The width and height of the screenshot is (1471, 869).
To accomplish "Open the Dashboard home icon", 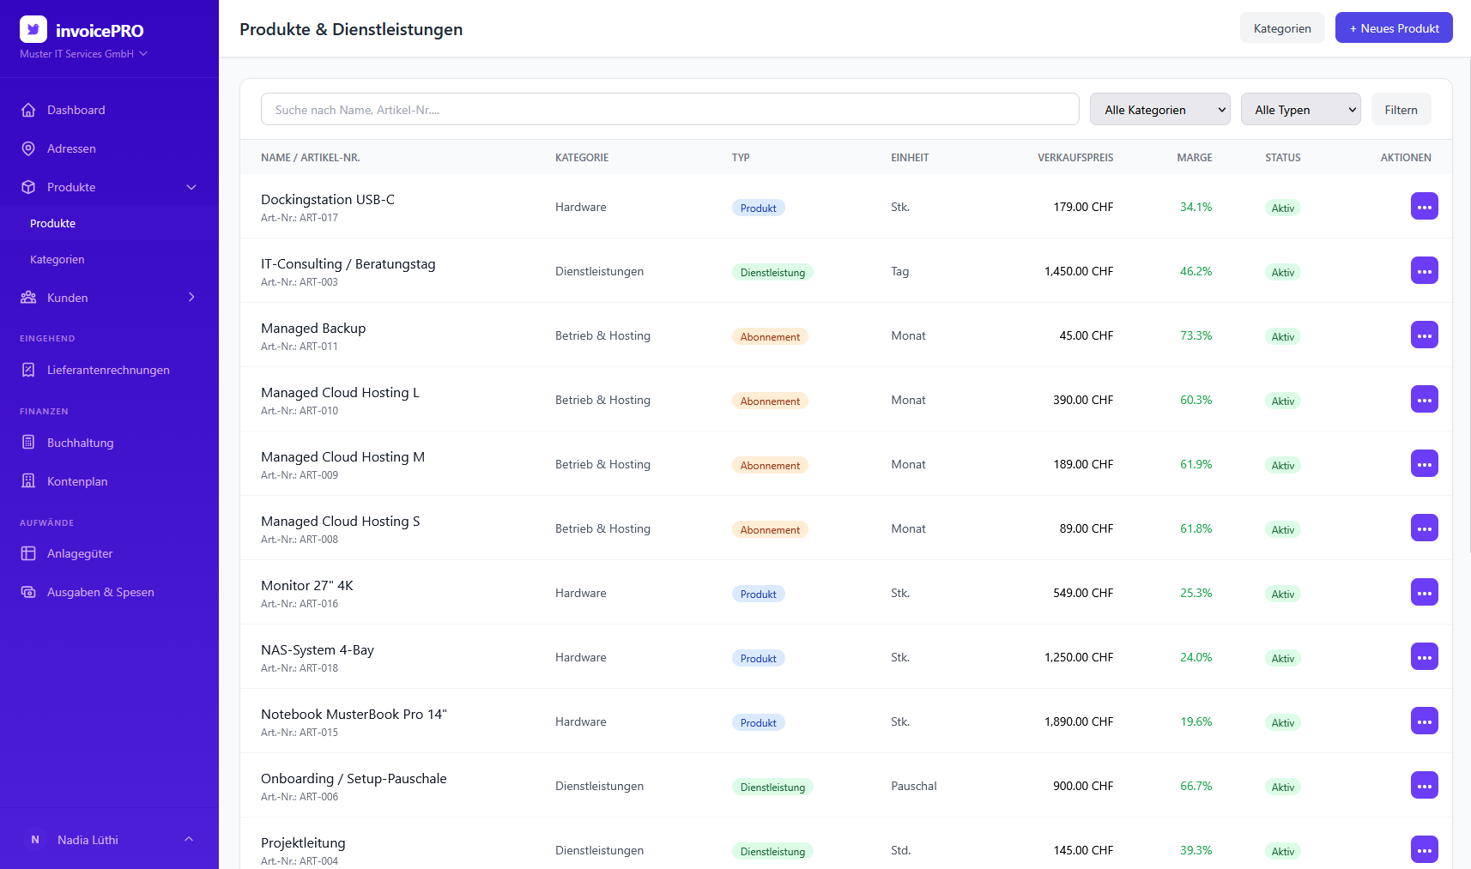I will tap(28, 110).
